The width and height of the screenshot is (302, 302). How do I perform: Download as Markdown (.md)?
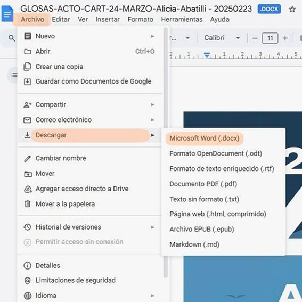click(223, 244)
